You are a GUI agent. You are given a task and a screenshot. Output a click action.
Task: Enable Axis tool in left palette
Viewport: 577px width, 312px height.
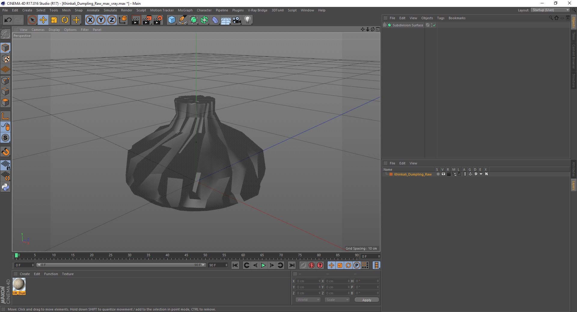pos(5,116)
